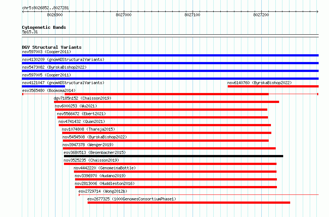329x217 pixels.
Task: Click the thin red line of esv2729714
Action: [x=199, y=195]
